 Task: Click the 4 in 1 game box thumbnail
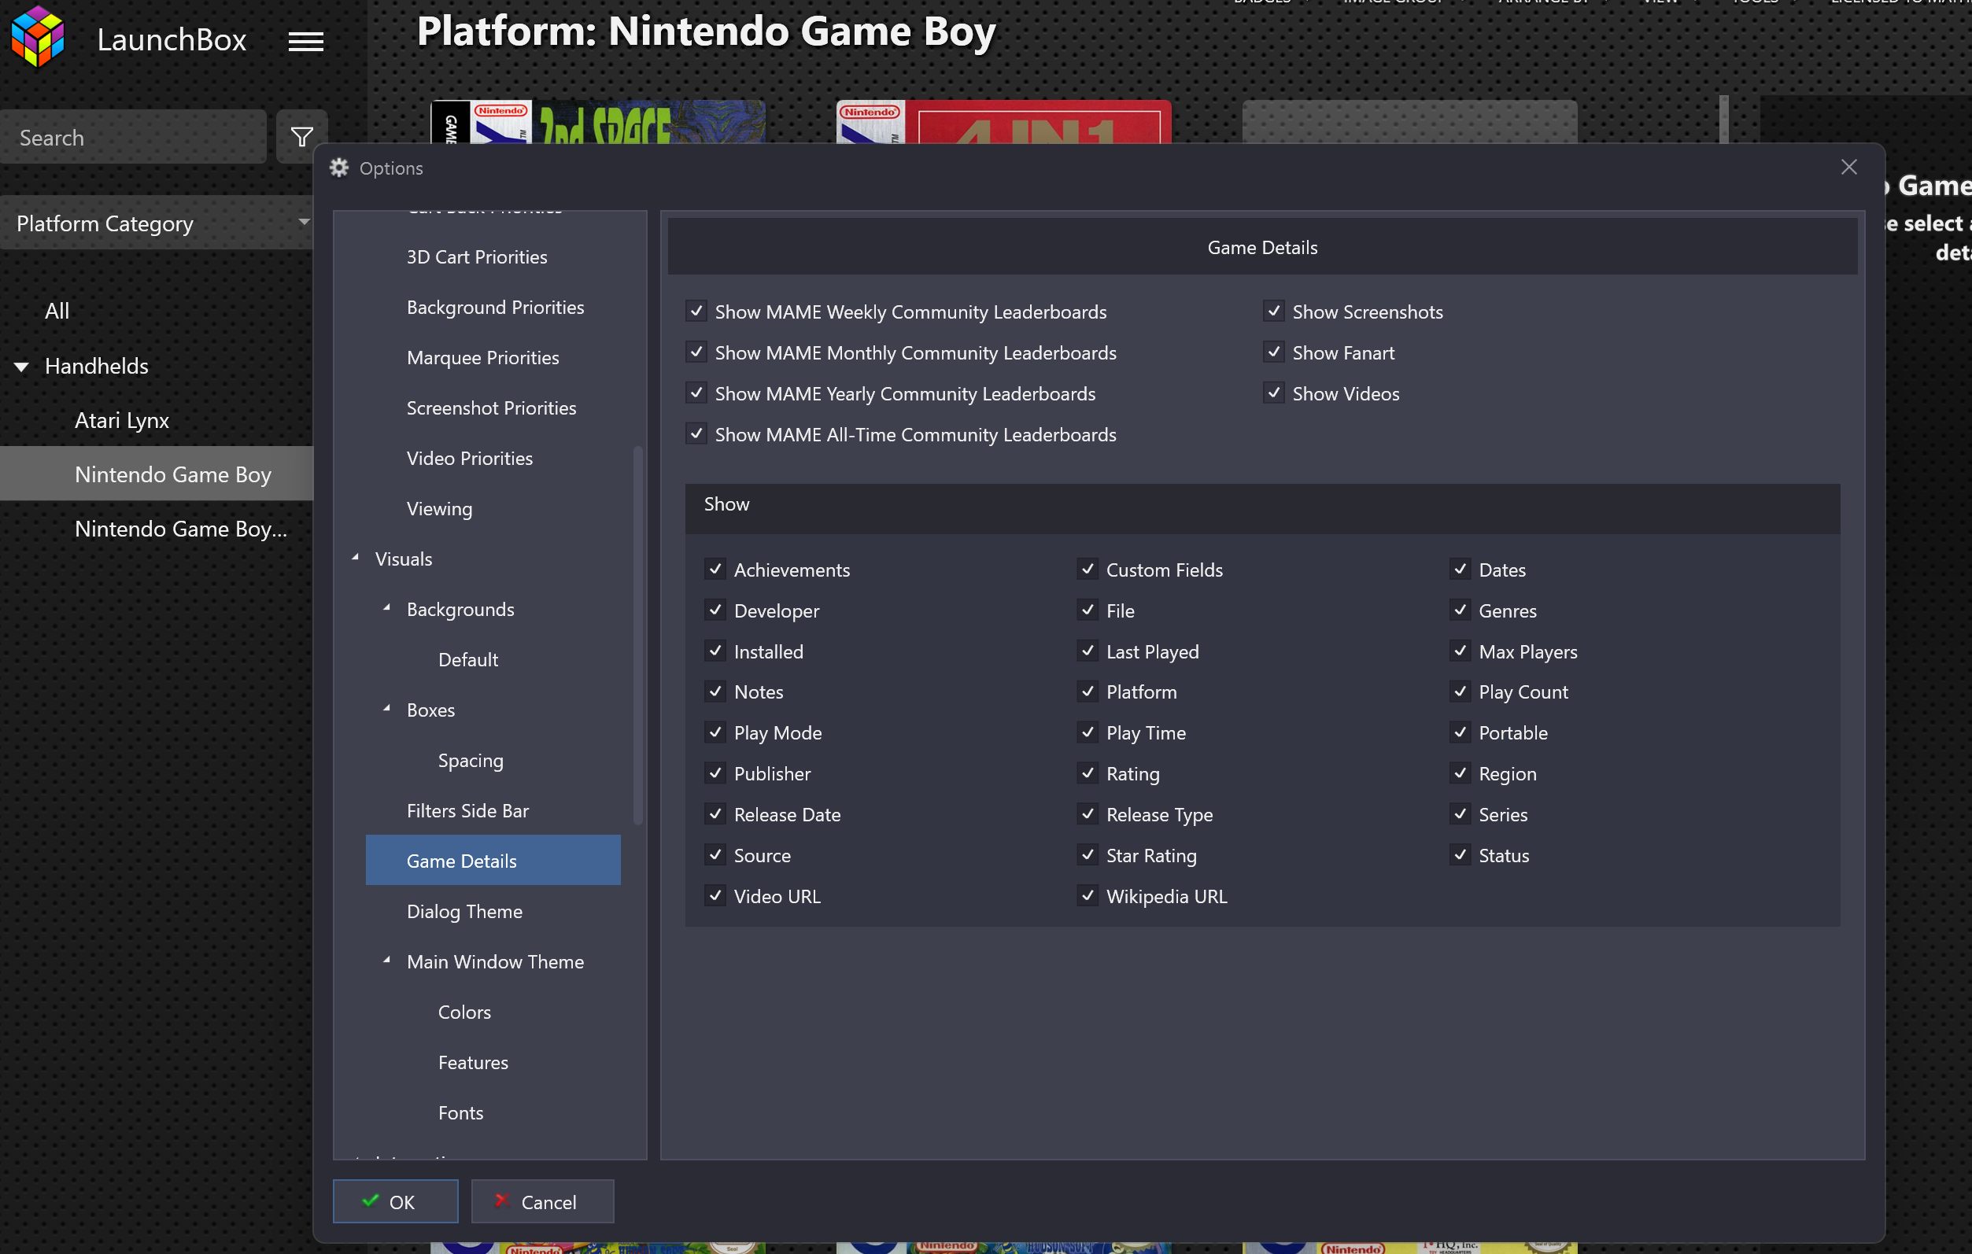tap(1003, 121)
